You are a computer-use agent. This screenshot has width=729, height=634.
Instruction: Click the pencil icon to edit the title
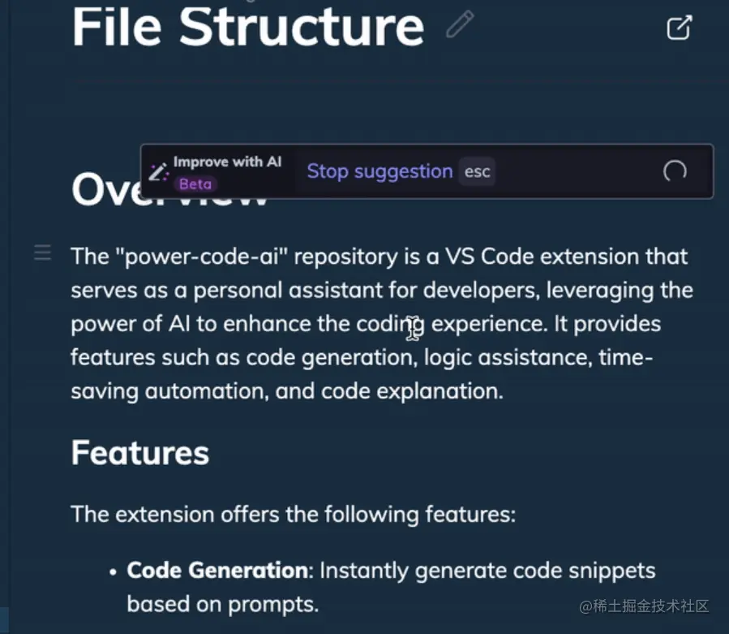[x=460, y=25]
